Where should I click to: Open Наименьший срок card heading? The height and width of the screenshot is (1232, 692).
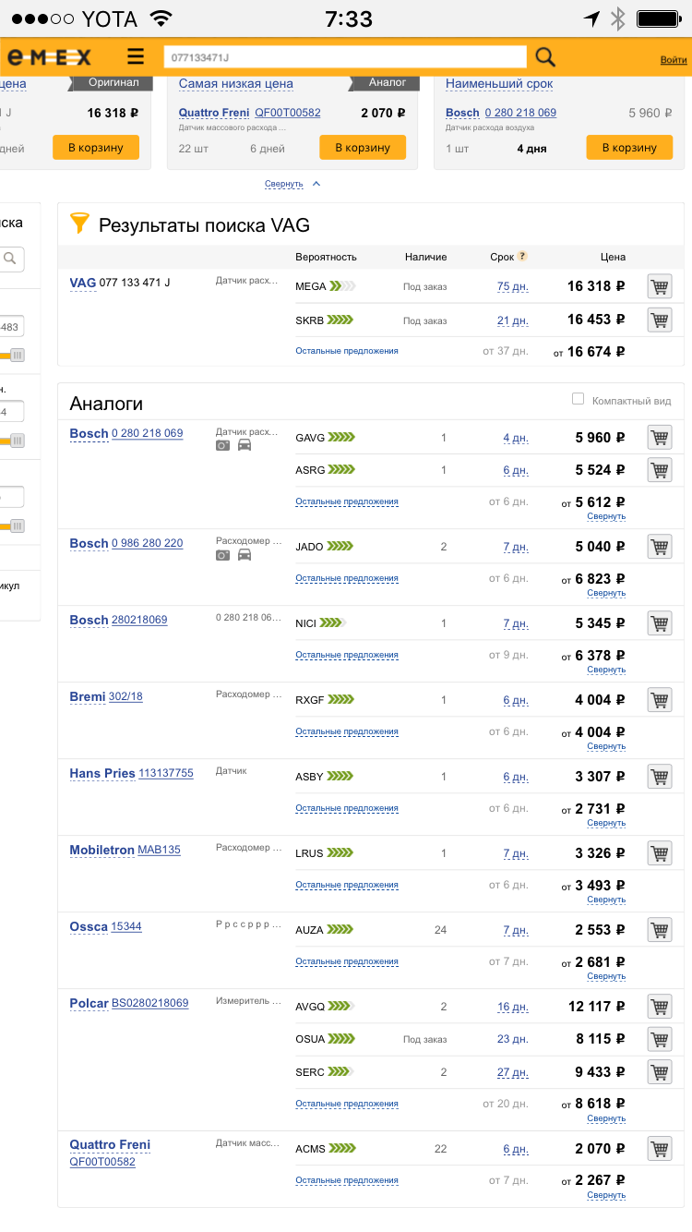(x=499, y=83)
